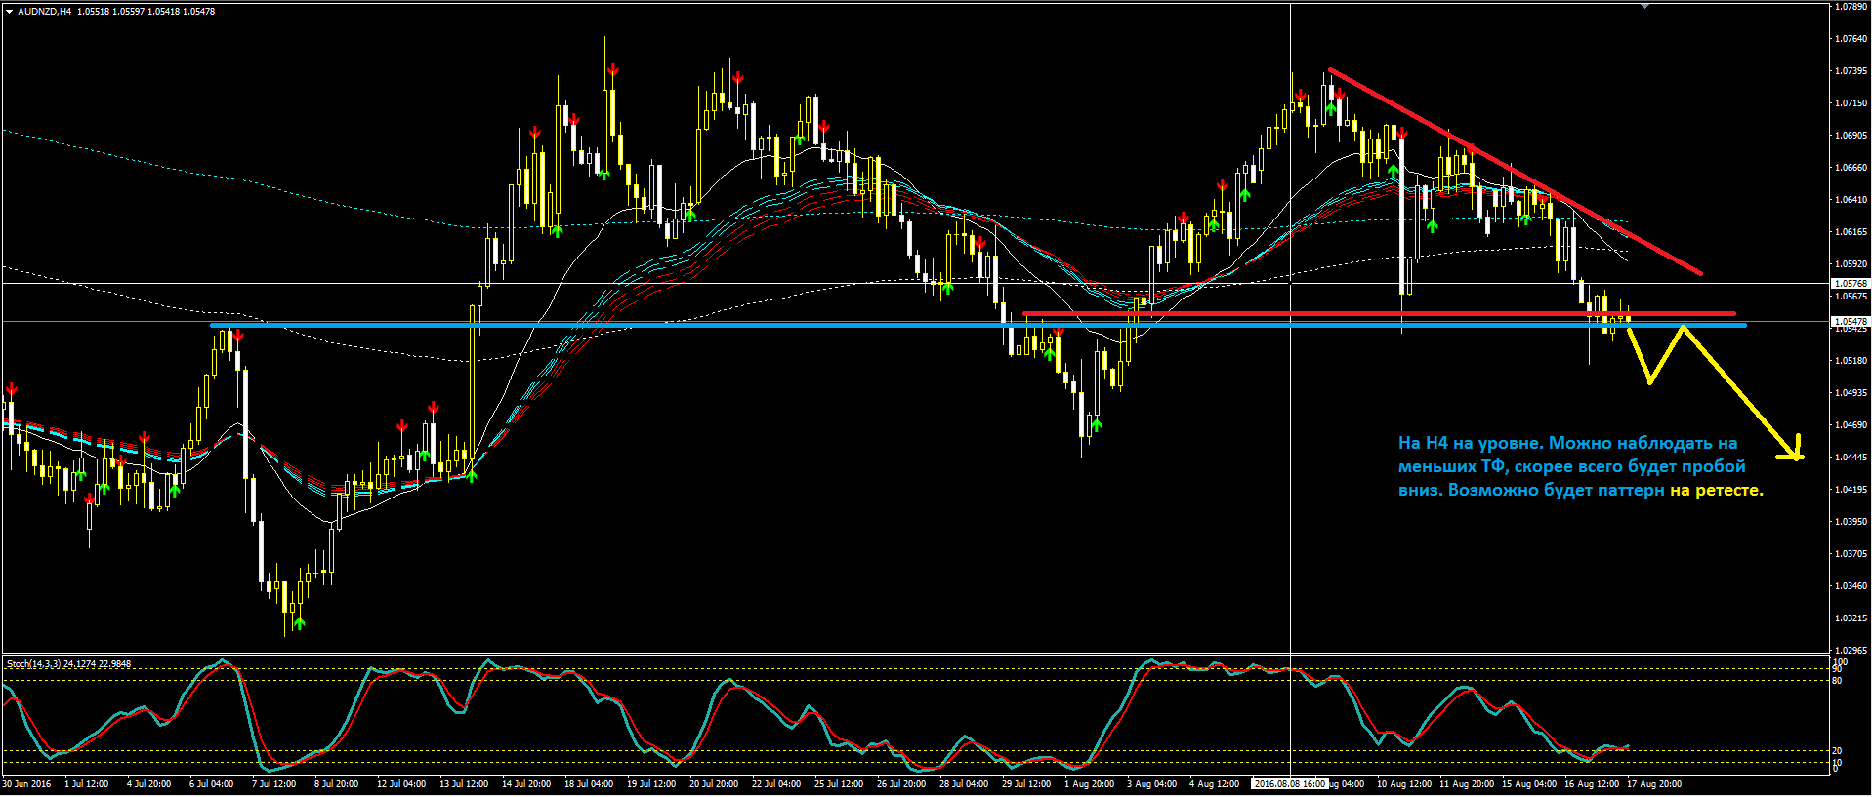Click the 1.04445 price scale label
Screen dimensions: 1872x797
(x=1851, y=458)
